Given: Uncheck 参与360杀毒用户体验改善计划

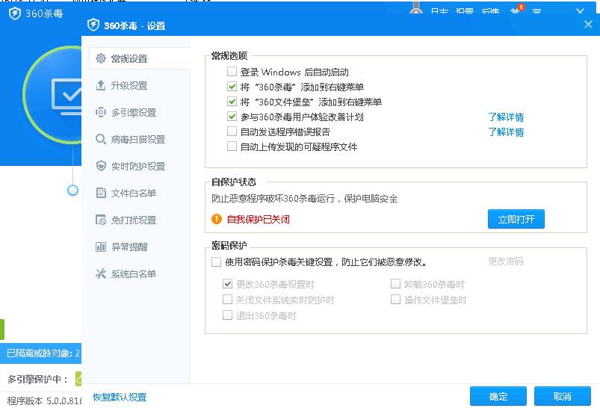Looking at the screenshot, I should [x=232, y=117].
